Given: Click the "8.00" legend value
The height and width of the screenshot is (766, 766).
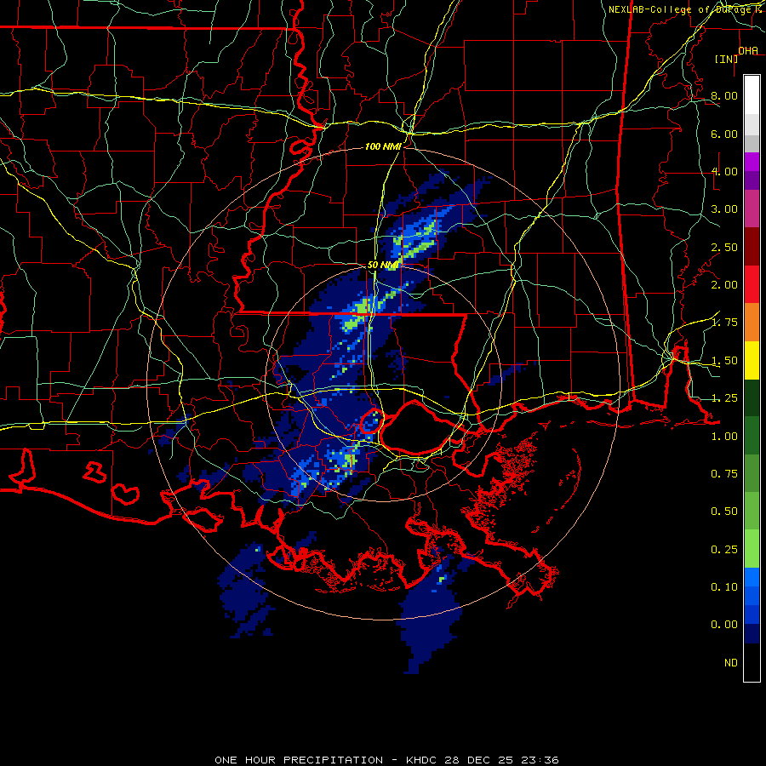Looking at the screenshot, I should 724,95.
